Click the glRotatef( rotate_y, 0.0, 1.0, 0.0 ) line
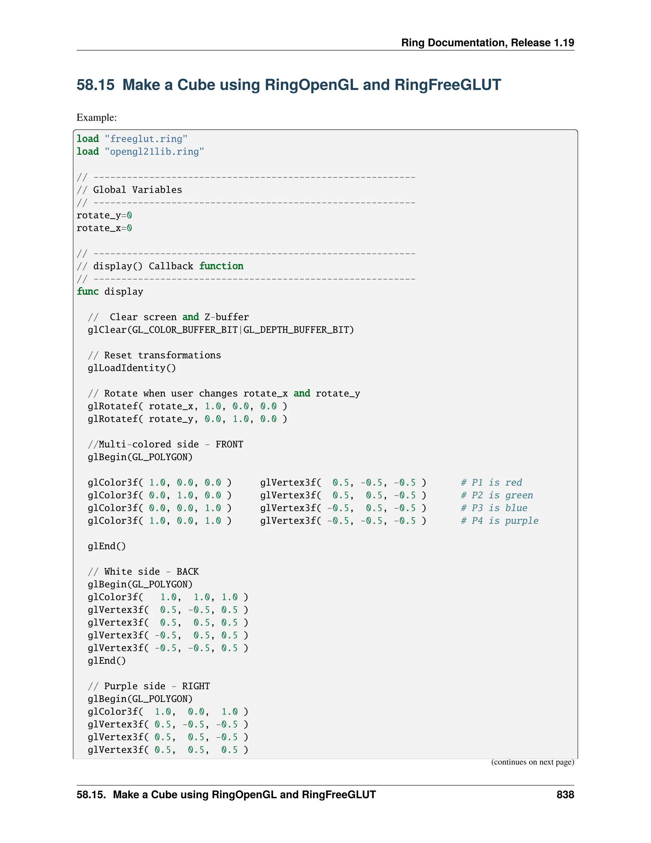 [x=188, y=419]
